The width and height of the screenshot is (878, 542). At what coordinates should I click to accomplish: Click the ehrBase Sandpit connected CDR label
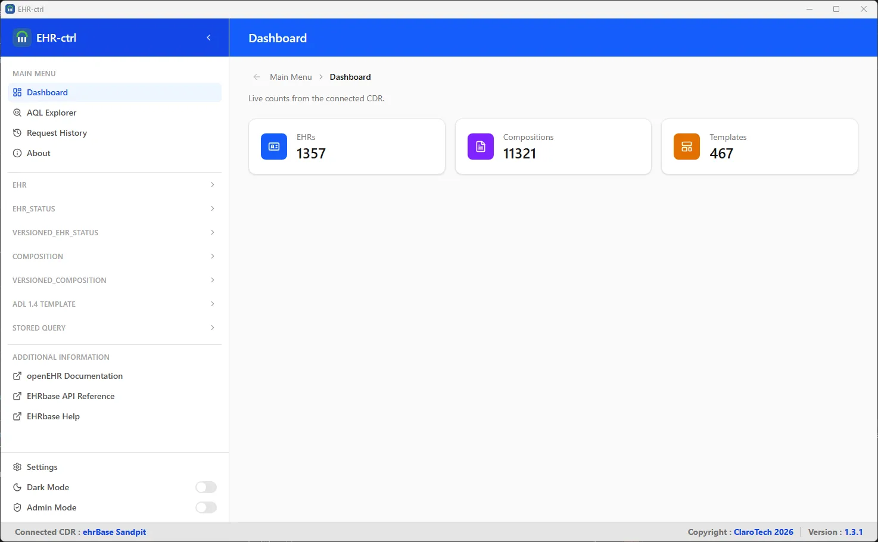coord(114,532)
